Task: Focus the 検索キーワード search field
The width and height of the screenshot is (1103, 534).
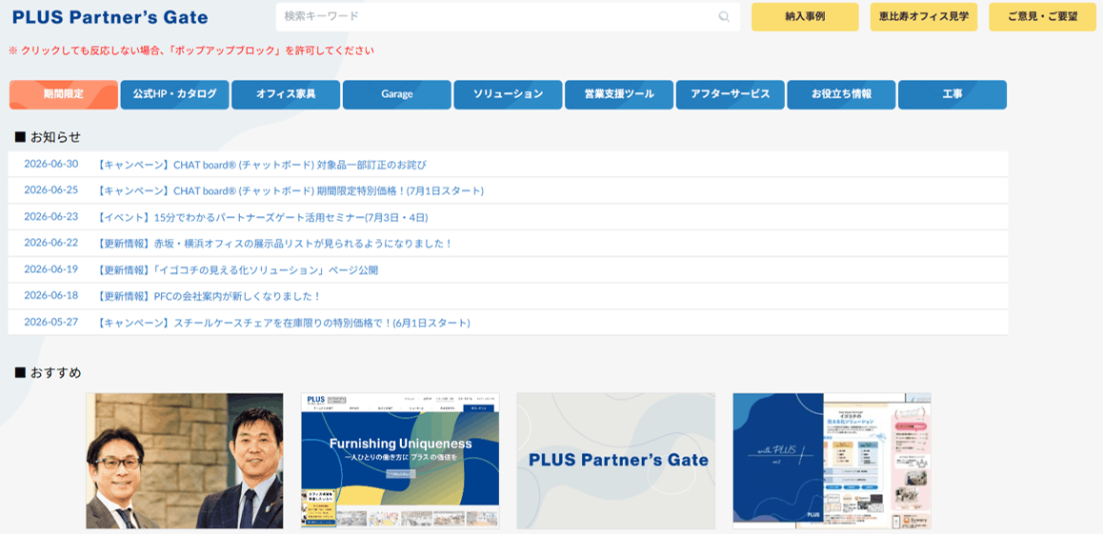Action: pyautogui.click(x=507, y=17)
